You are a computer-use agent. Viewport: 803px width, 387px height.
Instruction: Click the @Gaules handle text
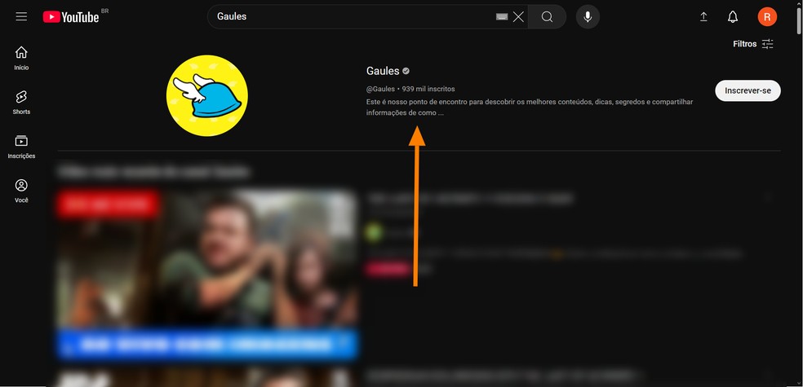[380, 89]
